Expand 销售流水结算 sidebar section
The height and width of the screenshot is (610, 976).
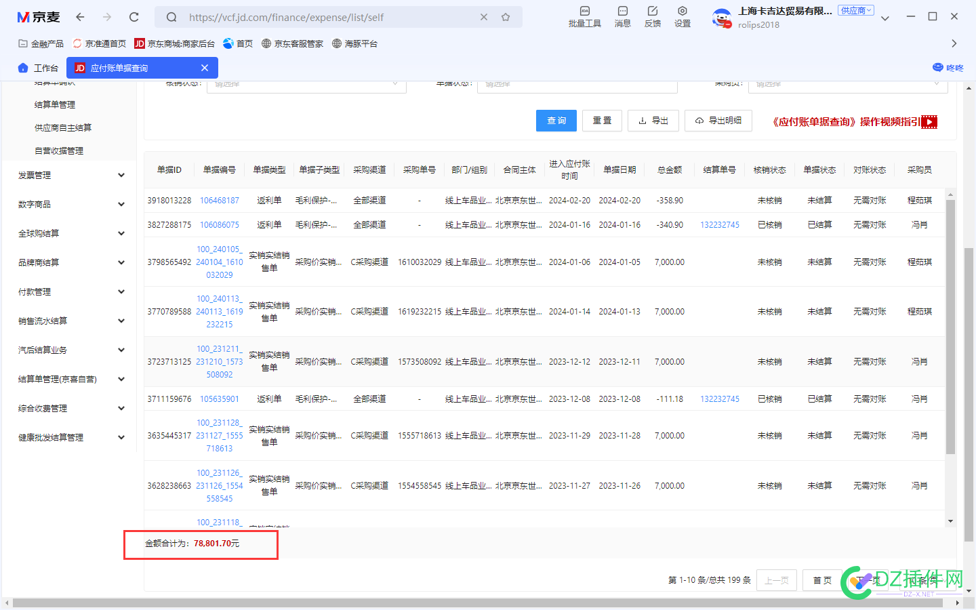71,321
